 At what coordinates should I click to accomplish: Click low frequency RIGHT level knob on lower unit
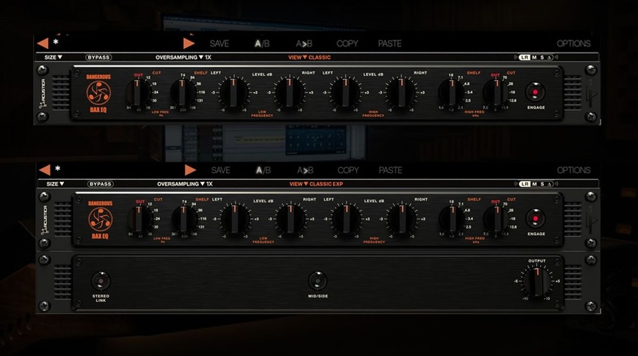click(x=291, y=219)
